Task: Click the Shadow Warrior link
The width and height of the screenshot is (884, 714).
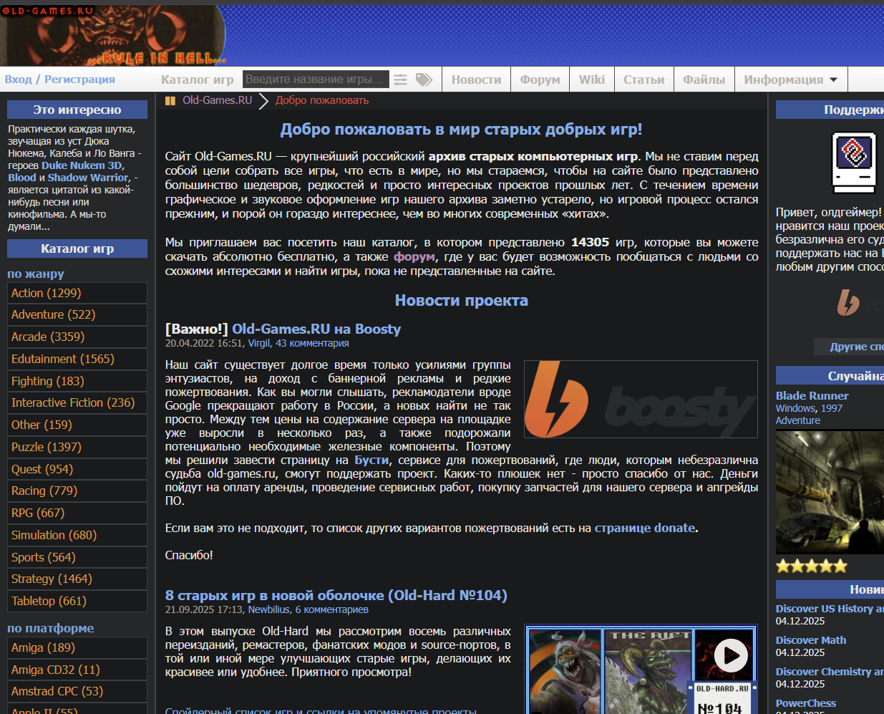Action: tap(88, 178)
